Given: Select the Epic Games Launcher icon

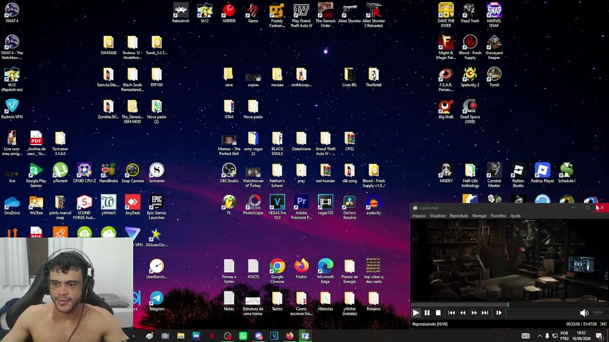Looking at the screenshot, I should 157,208.
